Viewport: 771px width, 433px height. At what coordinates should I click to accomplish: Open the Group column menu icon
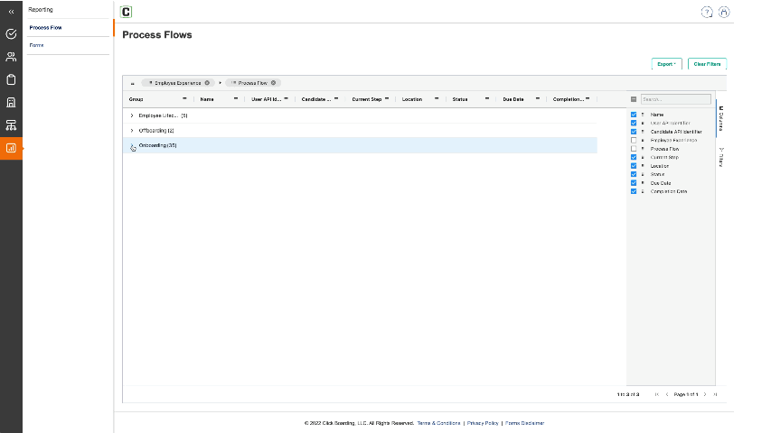coord(184,98)
